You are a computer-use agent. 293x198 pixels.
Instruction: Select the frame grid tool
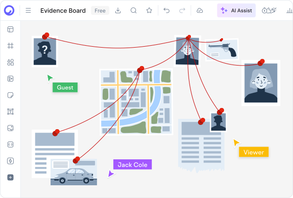pos(10,46)
